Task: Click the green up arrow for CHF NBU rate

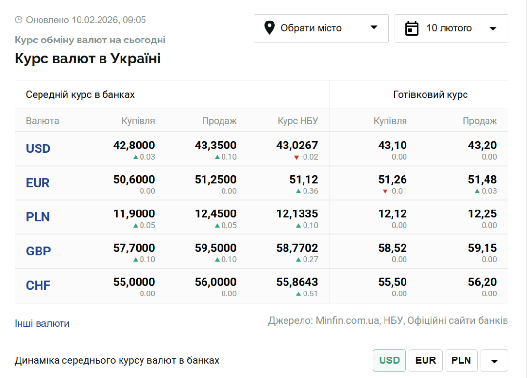Action: (x=298, y=294)
